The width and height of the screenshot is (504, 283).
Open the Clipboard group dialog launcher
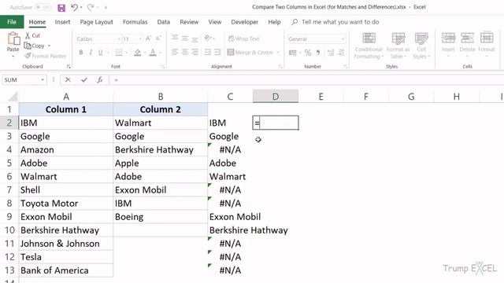[x=69, y=66]
